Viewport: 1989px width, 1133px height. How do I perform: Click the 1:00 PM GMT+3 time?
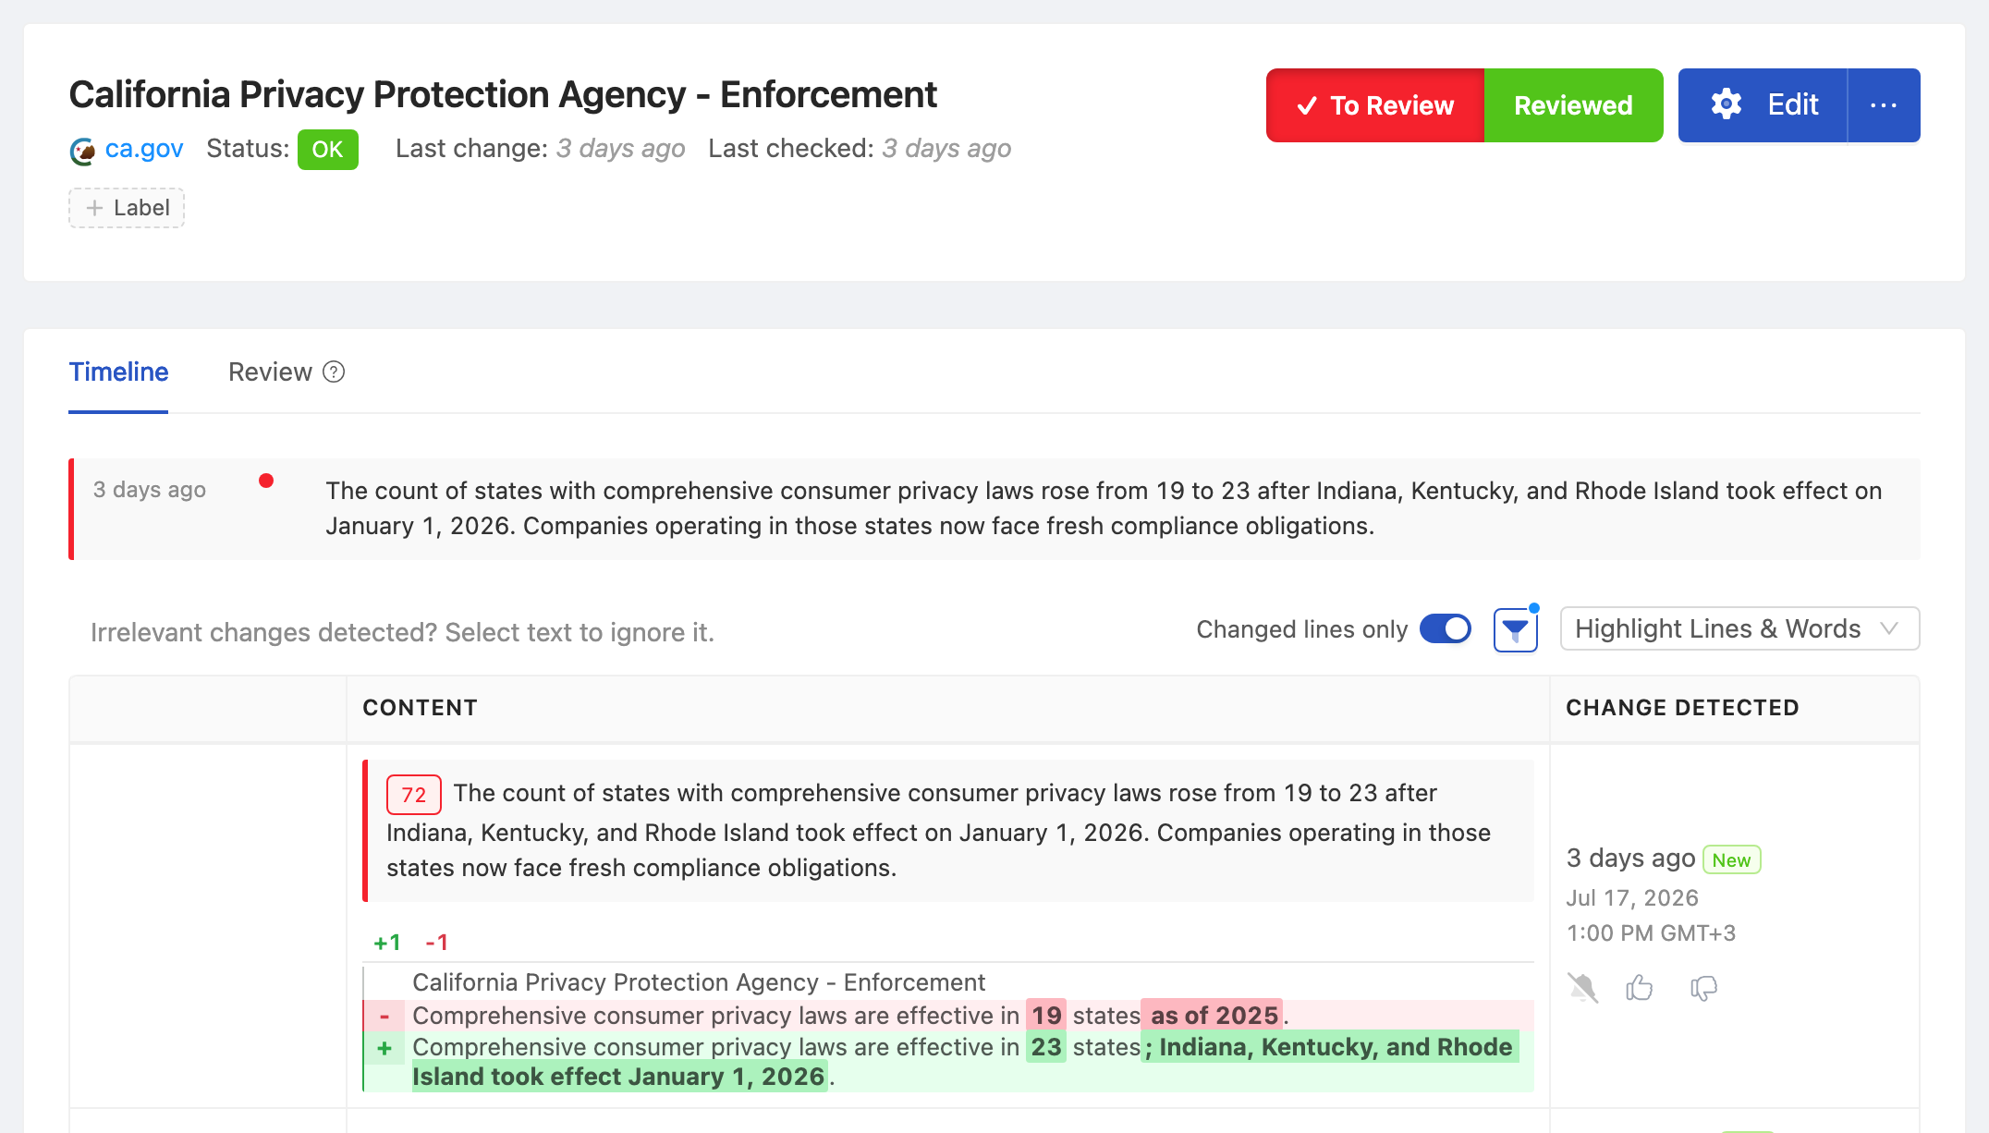pos(1651,933)
